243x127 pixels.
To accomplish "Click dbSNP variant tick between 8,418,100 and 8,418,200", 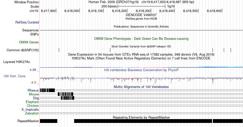I will click(110, 50).
